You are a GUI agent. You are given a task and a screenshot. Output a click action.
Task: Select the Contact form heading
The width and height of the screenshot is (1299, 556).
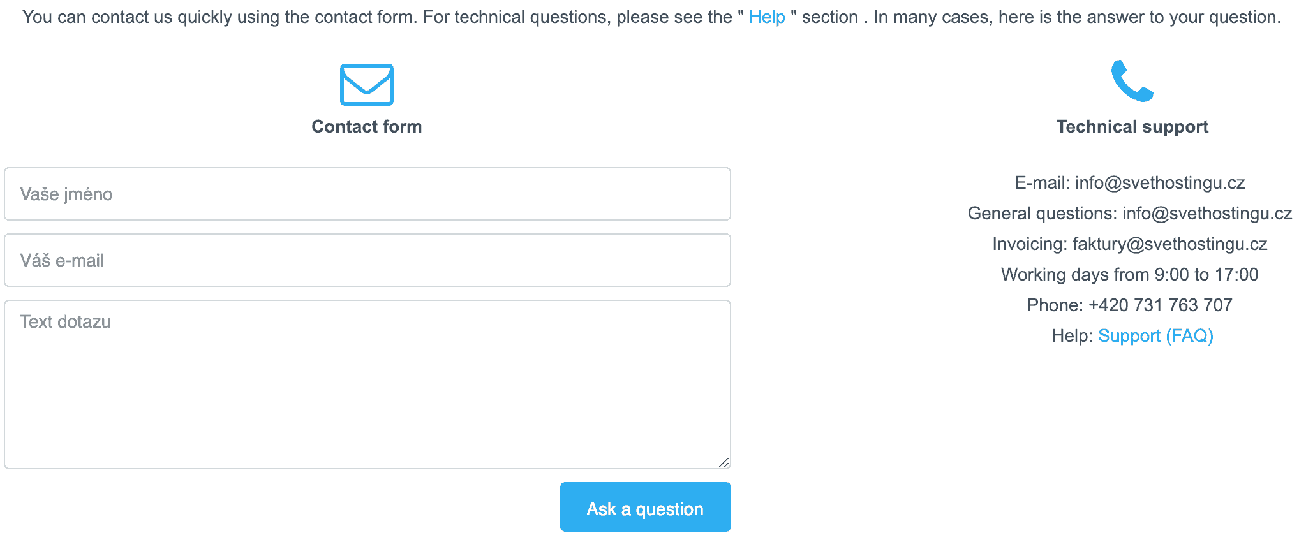[367, 126]
